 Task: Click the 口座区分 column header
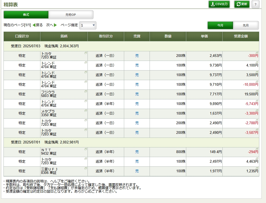pyautogui.click(x=22, y=36)
